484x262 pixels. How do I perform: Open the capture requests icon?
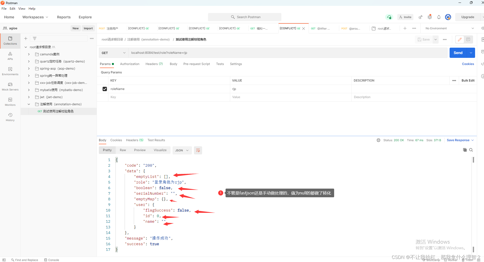click(x=420, y=17)
